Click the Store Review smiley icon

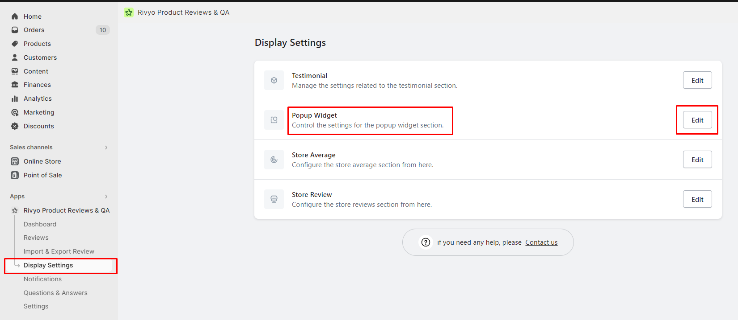(274, 199)
